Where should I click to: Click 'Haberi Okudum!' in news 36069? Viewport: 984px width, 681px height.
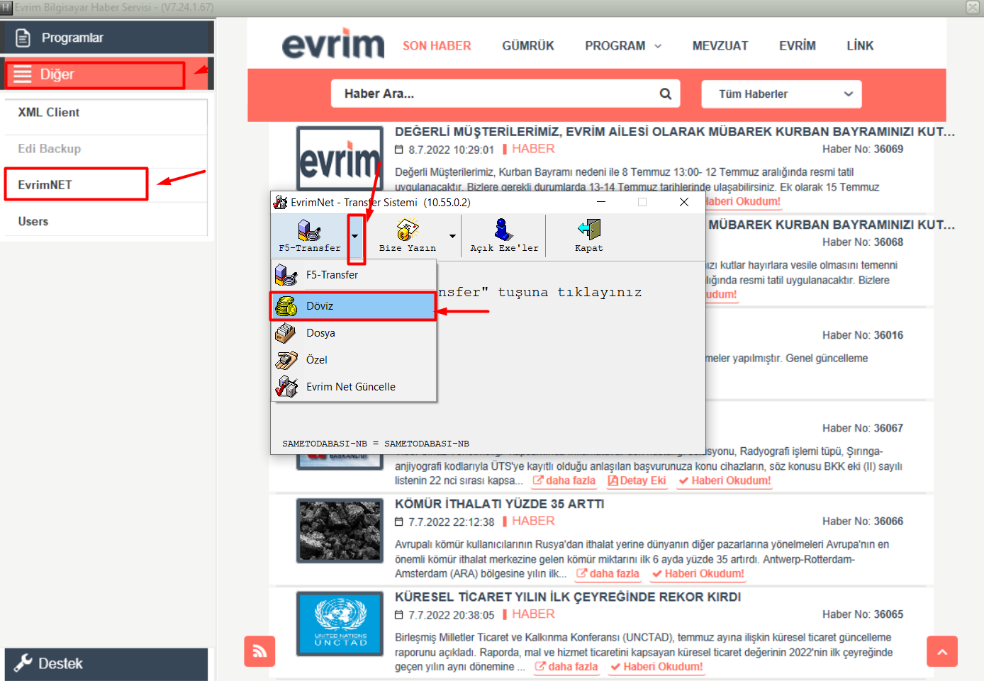[743, 201]
